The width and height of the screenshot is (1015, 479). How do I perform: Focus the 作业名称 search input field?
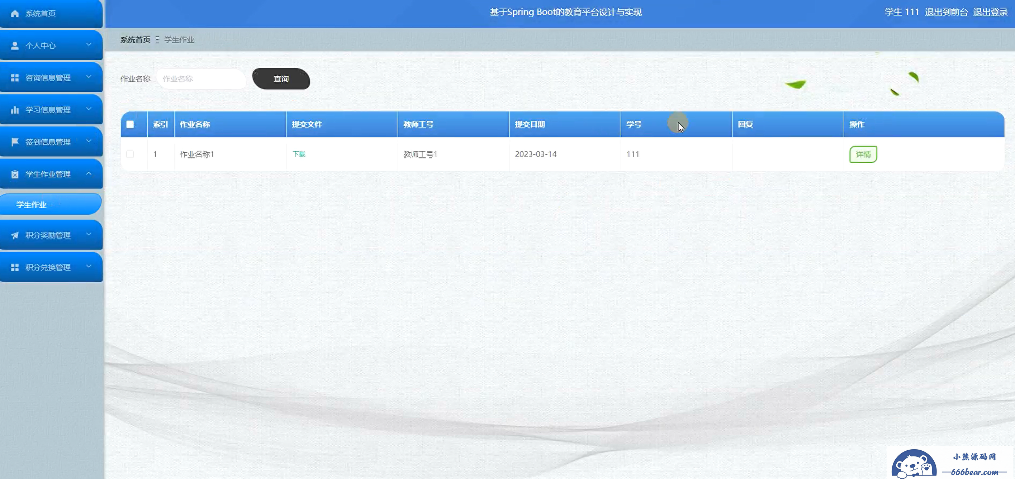[201, 79]
